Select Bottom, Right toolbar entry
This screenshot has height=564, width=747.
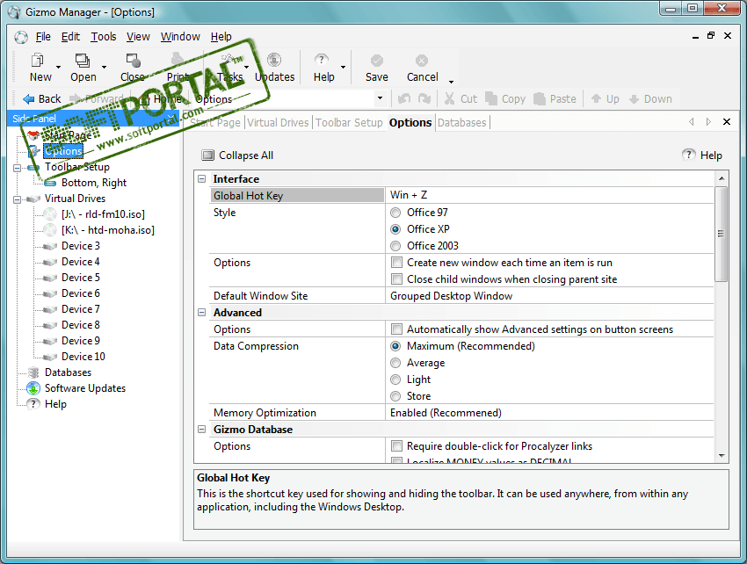[x=94, y=183]
